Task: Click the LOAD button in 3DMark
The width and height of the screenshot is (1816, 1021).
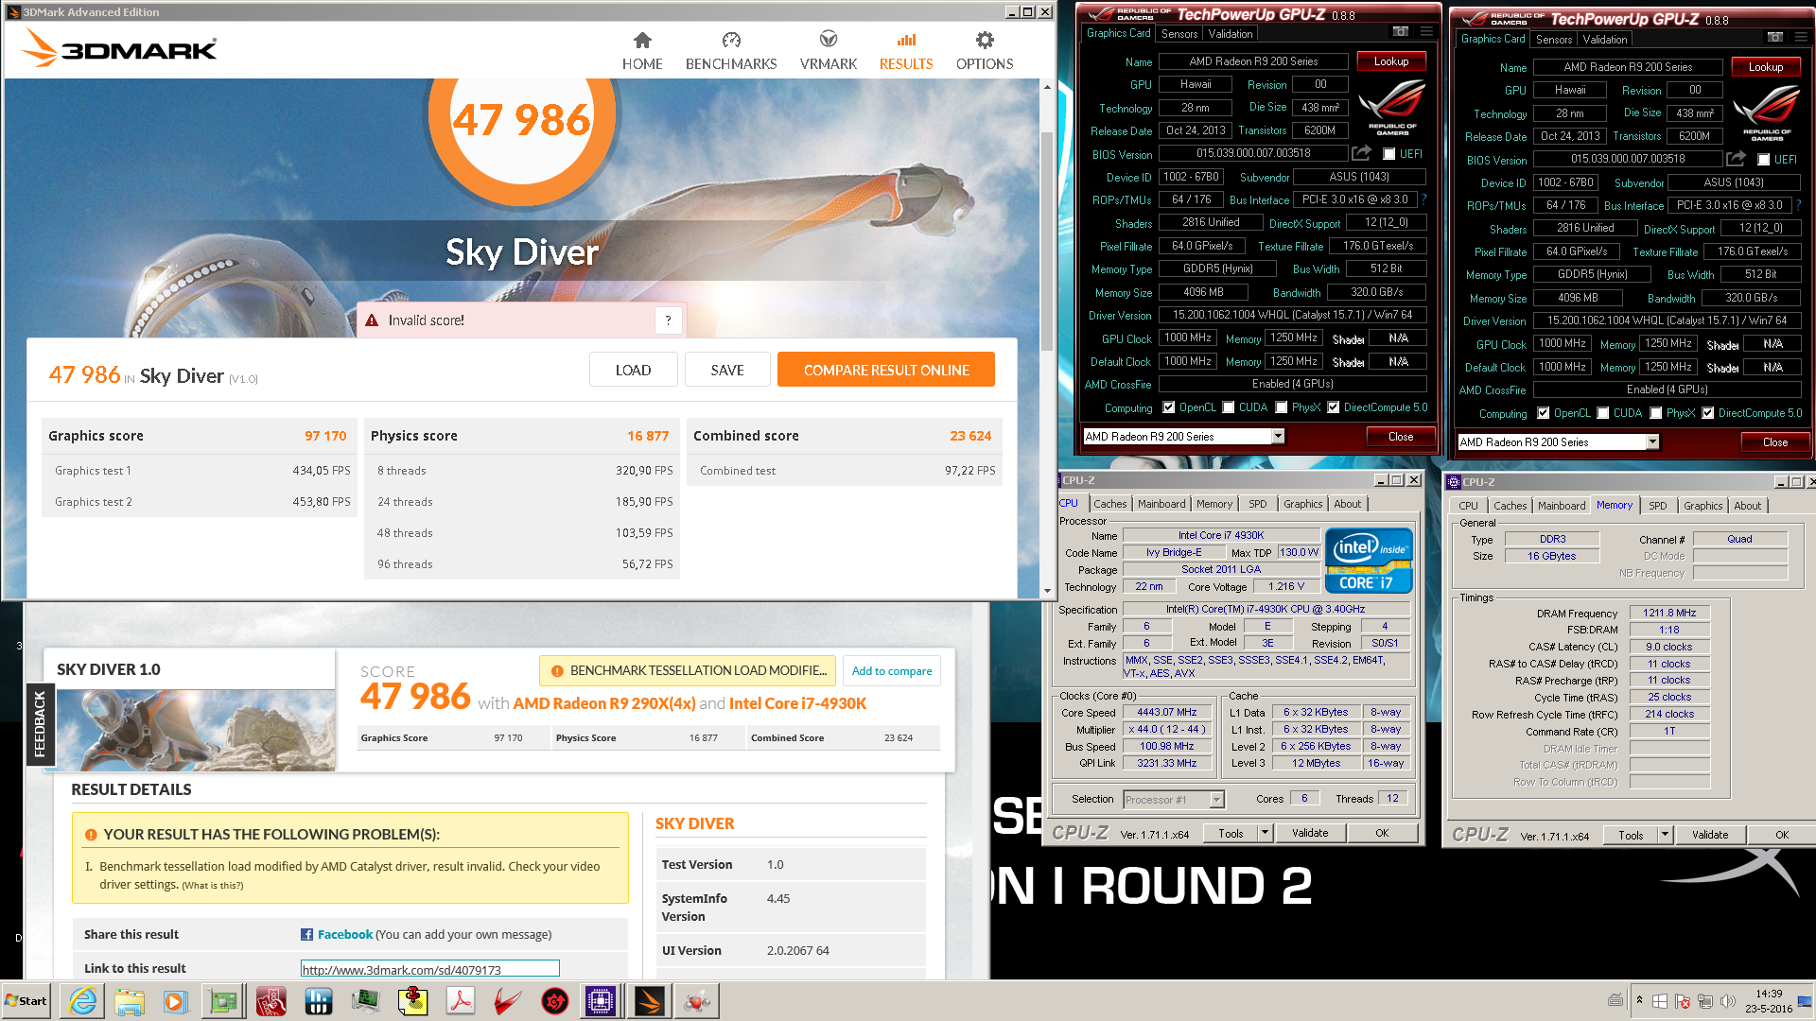Action: (x=633, y=370)
